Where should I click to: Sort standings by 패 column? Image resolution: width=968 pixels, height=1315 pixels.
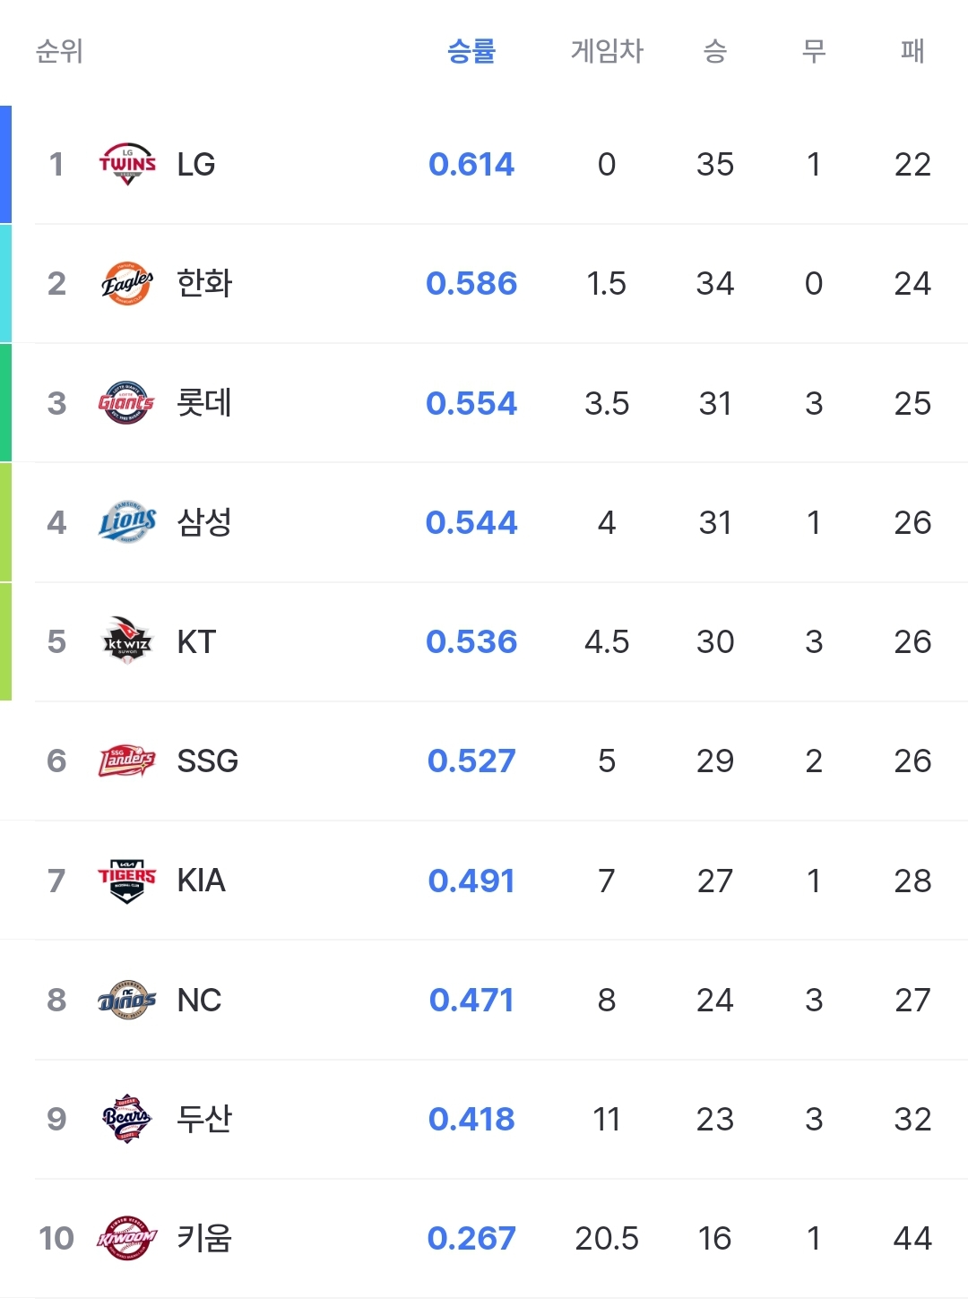912,51
